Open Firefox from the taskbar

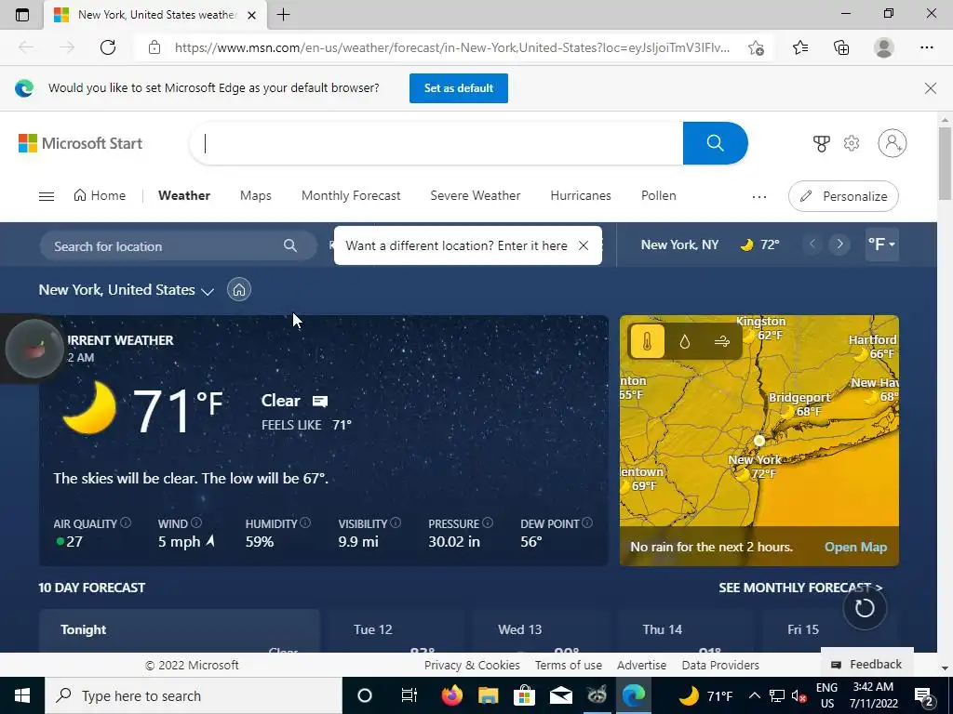pos(451,695)
